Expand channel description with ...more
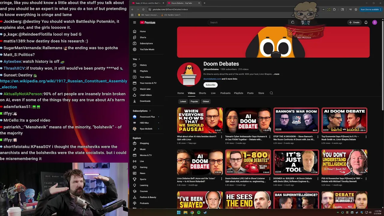This screenshot has width=384, height=216. [276, 74]
